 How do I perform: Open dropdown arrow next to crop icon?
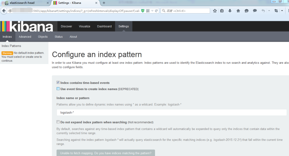(x=282, y=11)
